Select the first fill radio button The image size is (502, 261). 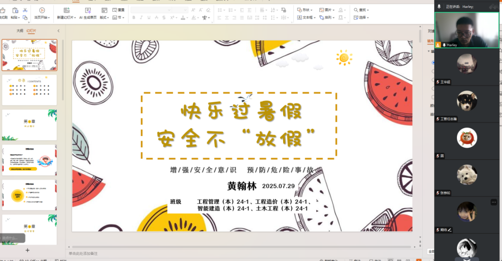tap(433, 63)
